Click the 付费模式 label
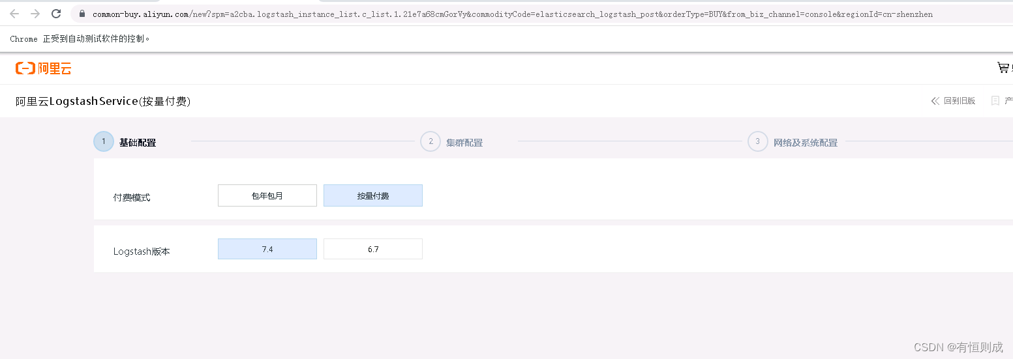Viewport: 1013px width, 359px height. click(x=132, y=197)
